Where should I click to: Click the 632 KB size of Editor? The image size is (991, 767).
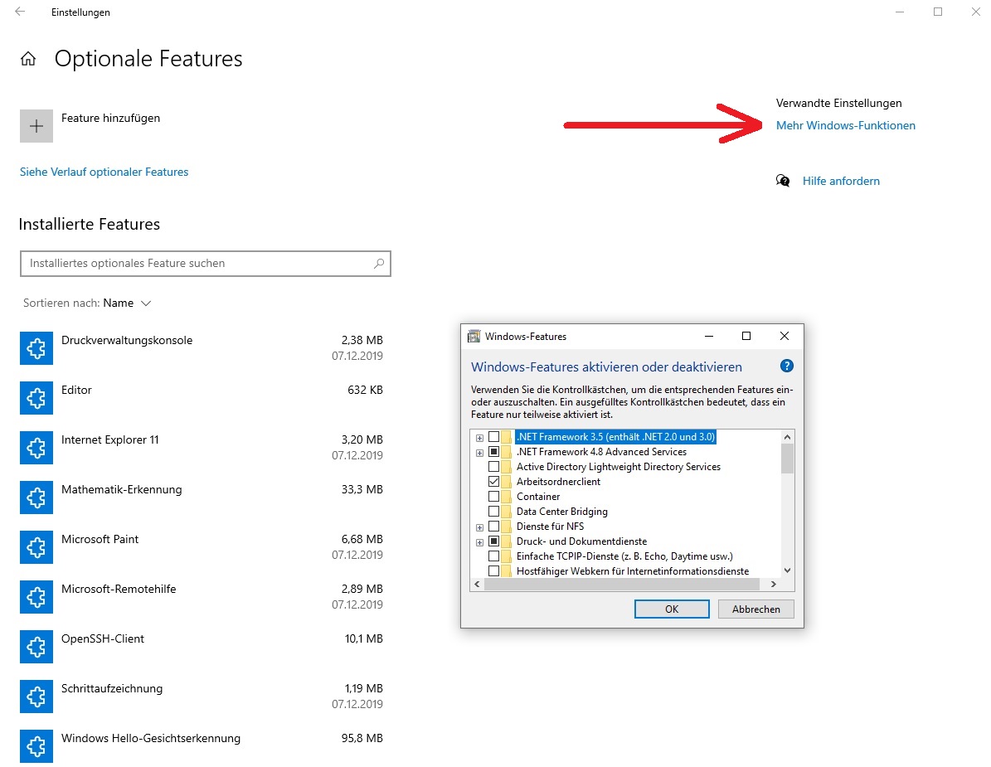point(366,390)
